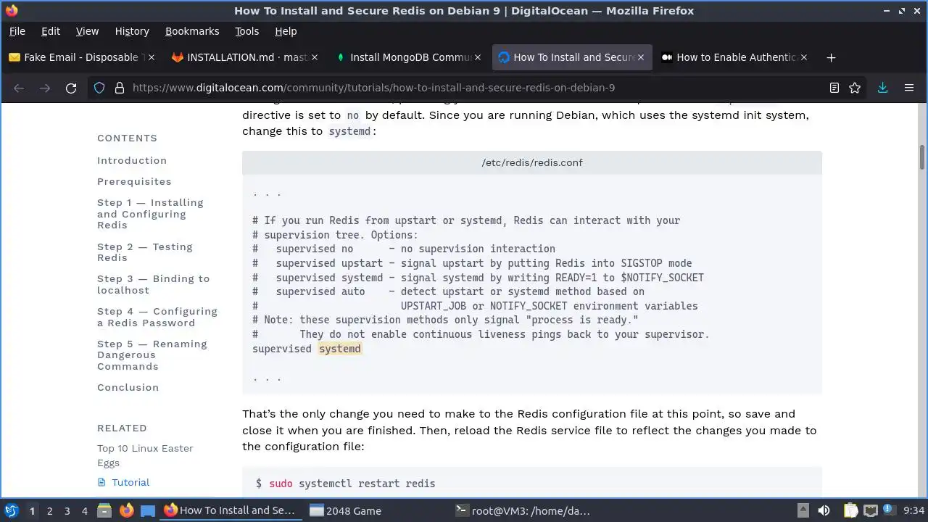Show site security padlock information
928x522 pixels.
119,88
